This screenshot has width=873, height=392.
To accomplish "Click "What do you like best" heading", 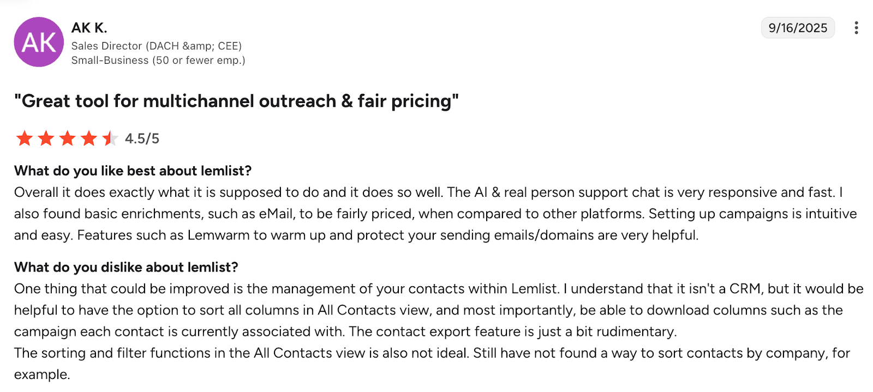I will pos(133,171).
